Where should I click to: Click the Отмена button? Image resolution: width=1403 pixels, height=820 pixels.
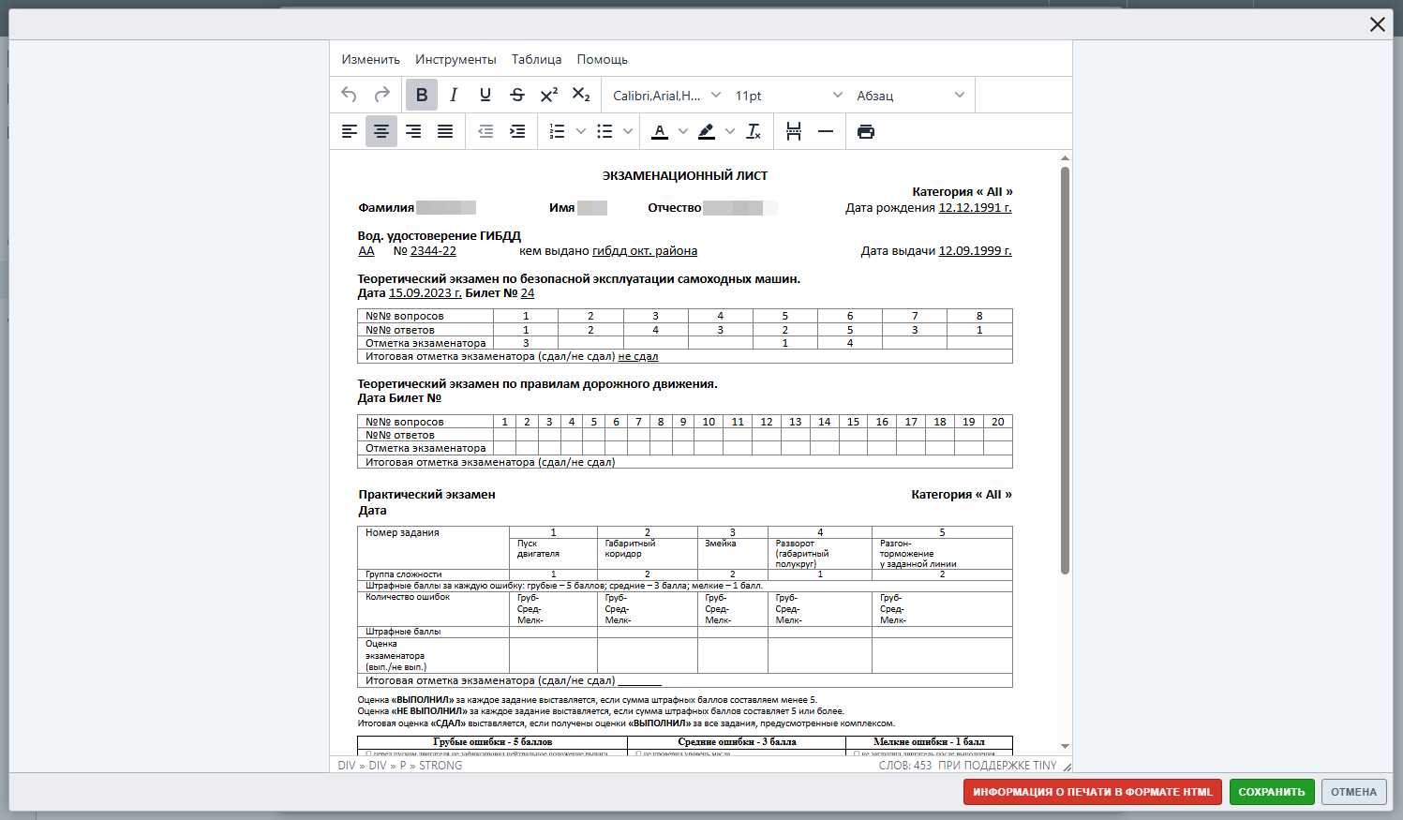tap(1354, 792)
